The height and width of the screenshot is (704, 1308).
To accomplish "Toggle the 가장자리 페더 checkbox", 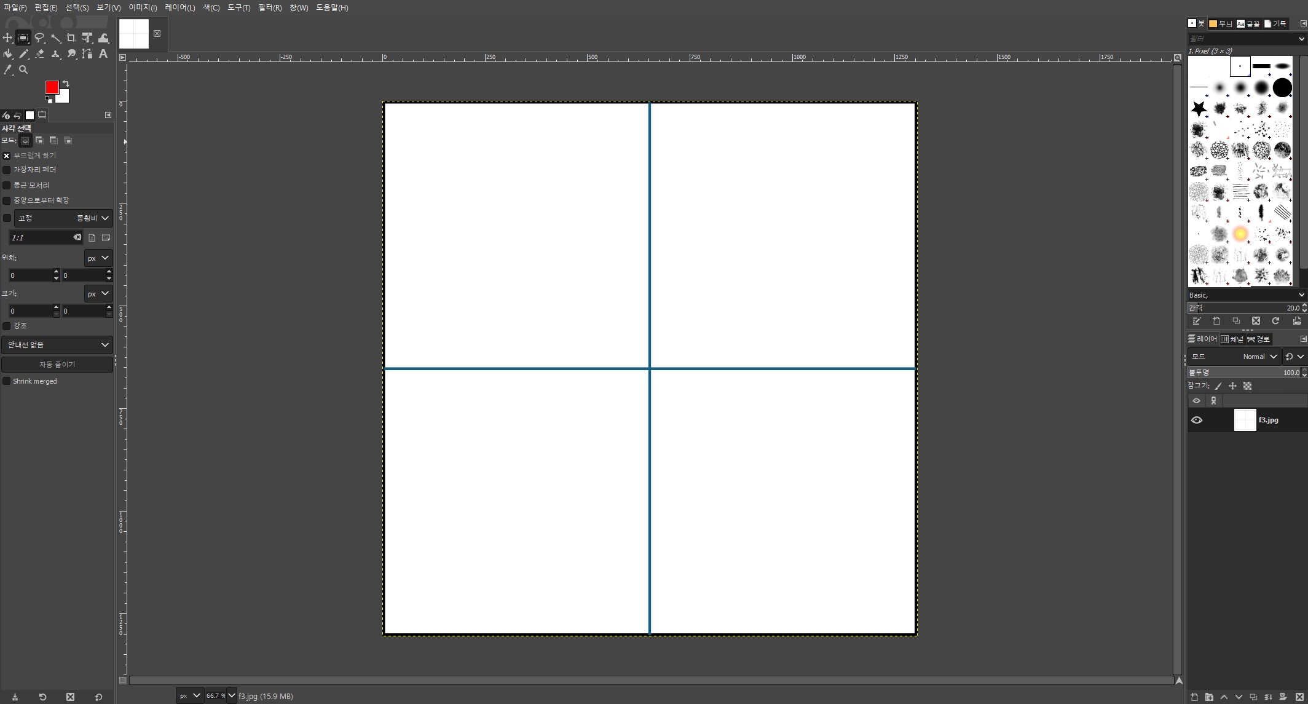I will pos(7,170).
